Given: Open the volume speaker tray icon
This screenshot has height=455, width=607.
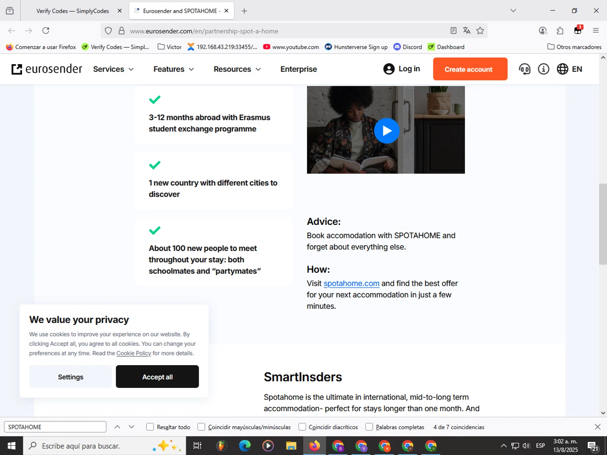Looking at the screenshot, I should [526, 446].
